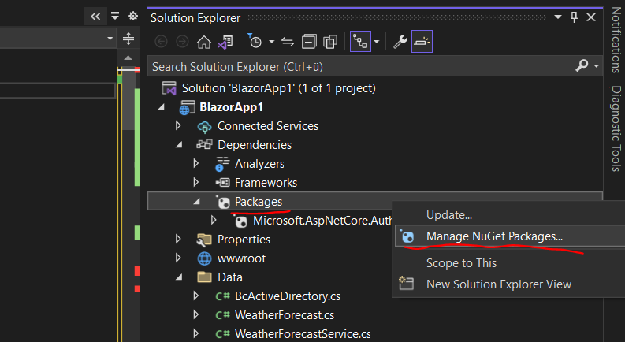Viewport: 625px width, 342px height.
Task: Click the Show All Files icon
Action: [x=330, y=42]
